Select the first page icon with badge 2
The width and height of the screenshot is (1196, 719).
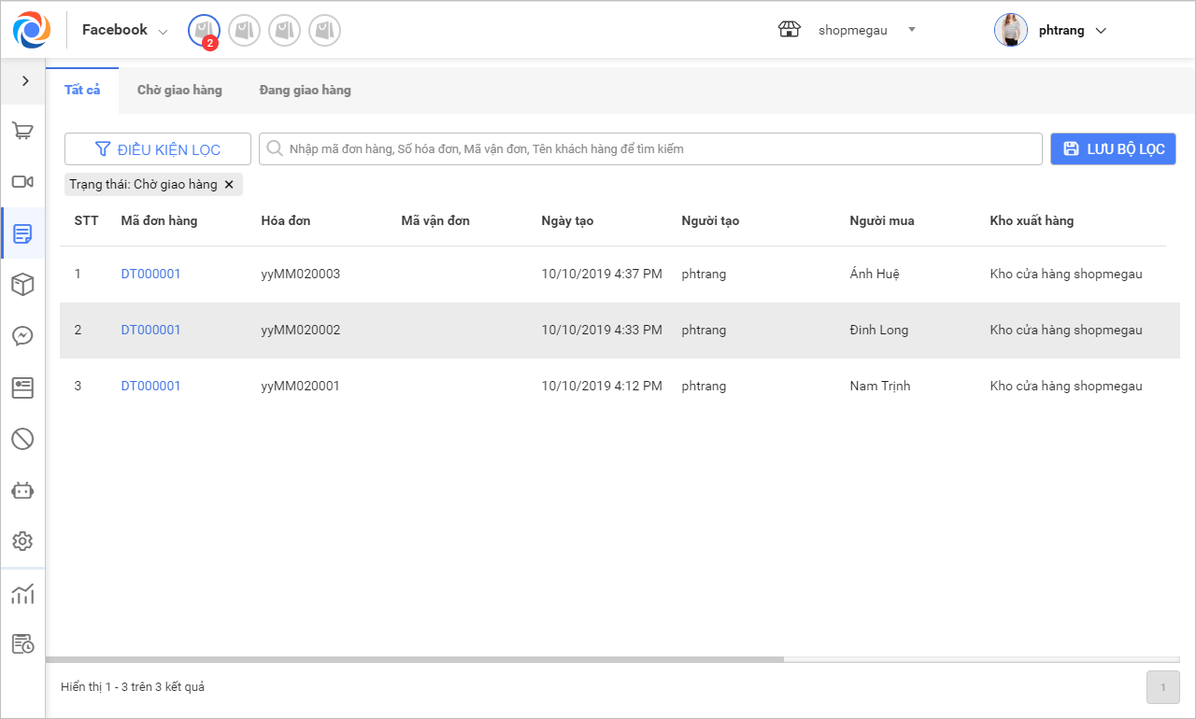point(204,31)
